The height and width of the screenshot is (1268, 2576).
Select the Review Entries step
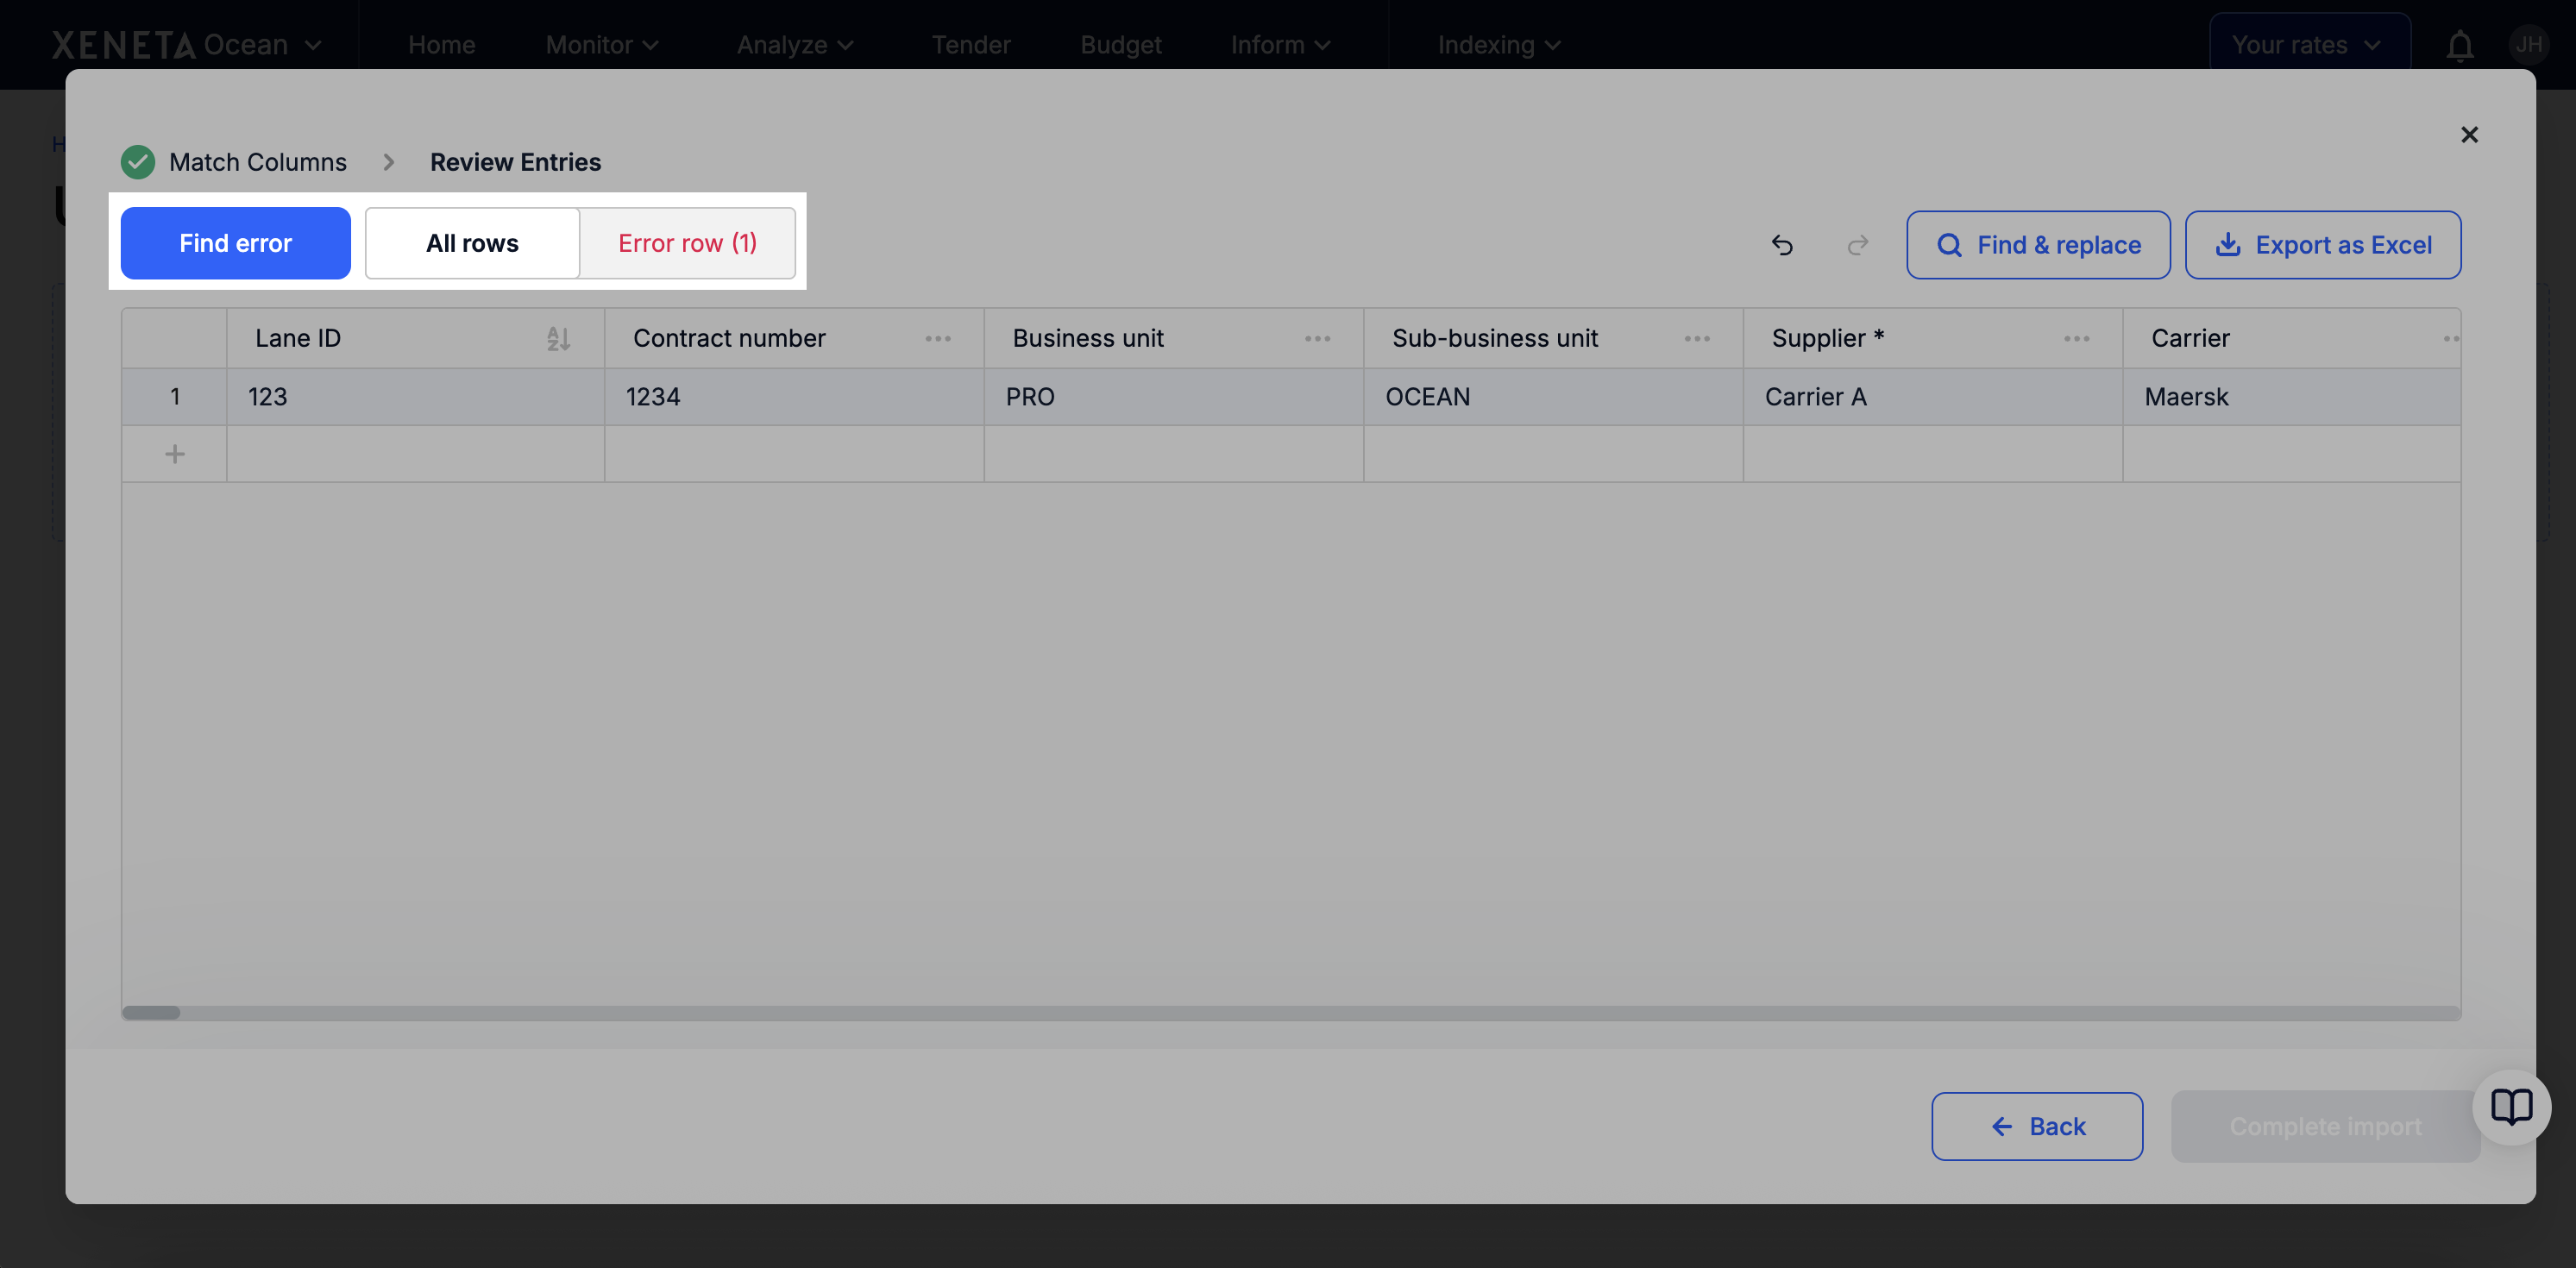click(x=515, y=162)
